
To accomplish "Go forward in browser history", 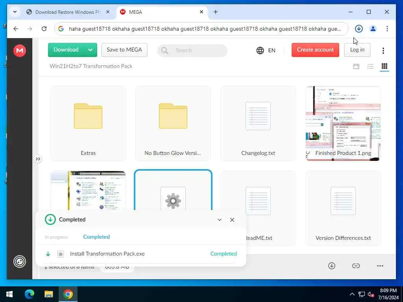I will (30, 29).
